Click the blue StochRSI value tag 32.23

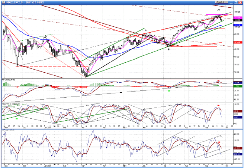pyautogui.click(x=238, y=117)
